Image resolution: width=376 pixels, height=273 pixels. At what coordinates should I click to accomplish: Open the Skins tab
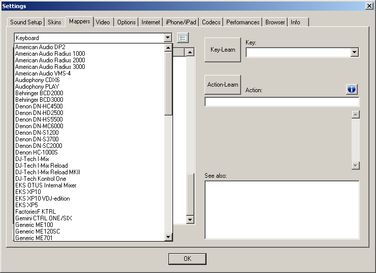[x=54, y=22]
